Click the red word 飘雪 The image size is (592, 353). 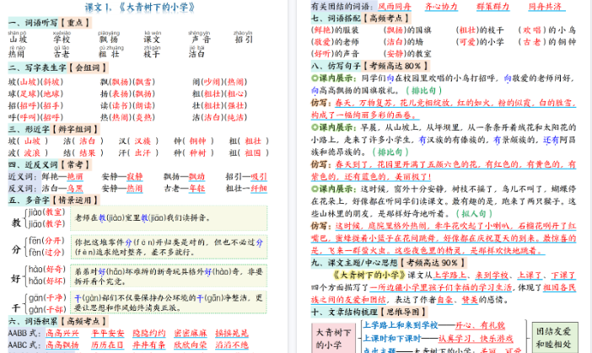tap(145, 82)
